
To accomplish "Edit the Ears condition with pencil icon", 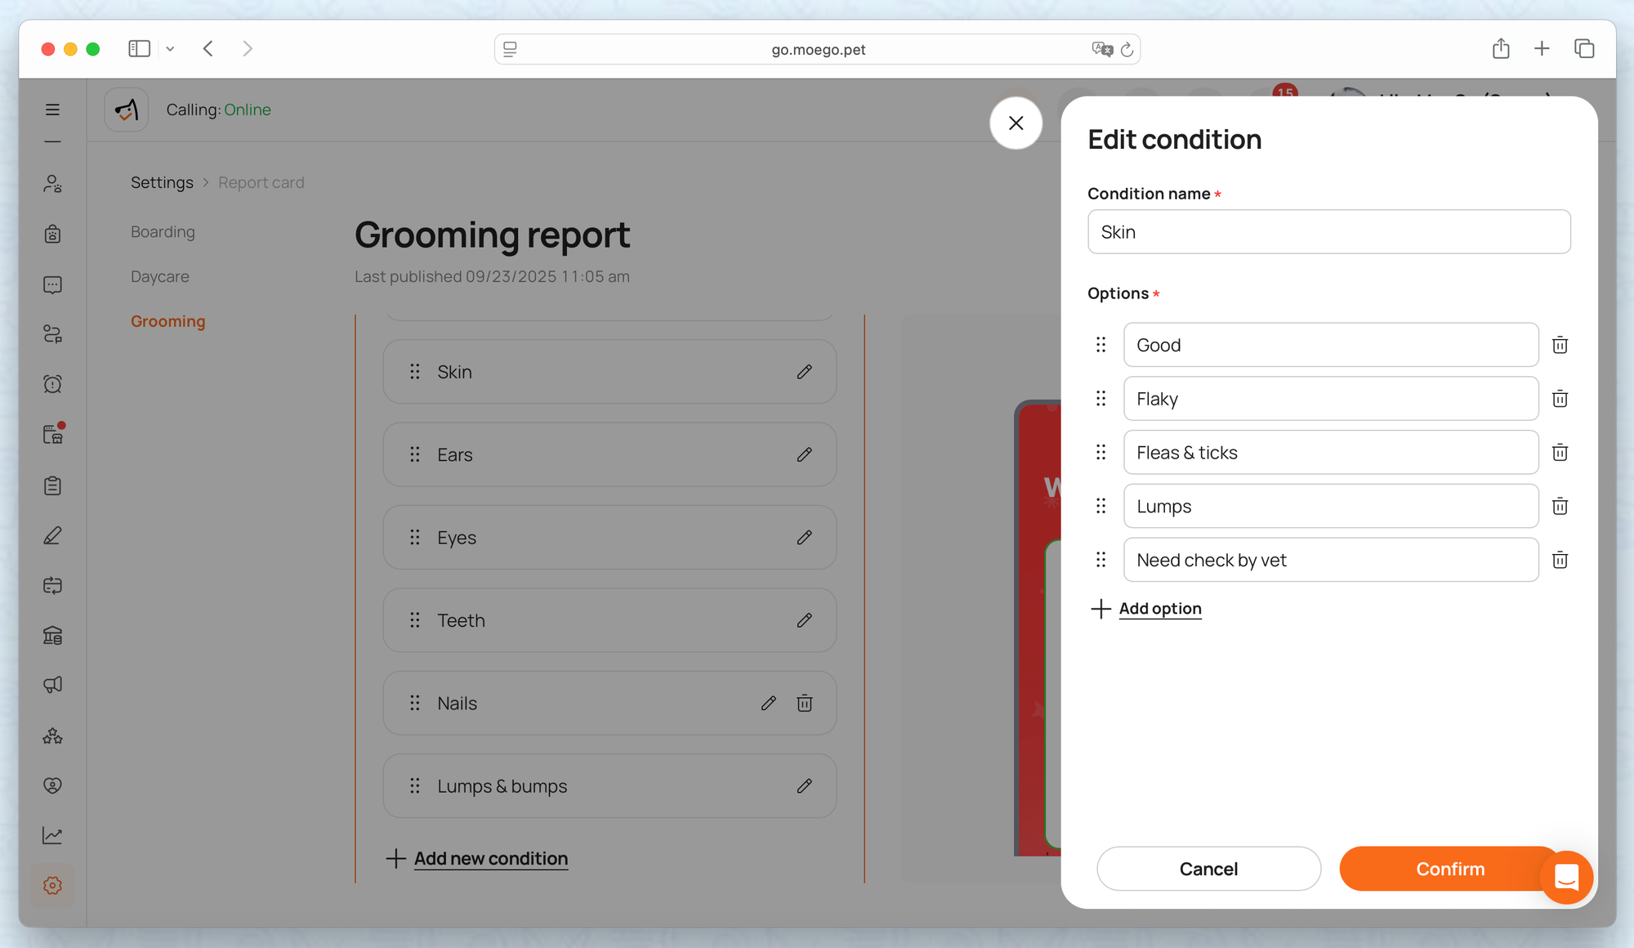I will [x=804, y=454].
